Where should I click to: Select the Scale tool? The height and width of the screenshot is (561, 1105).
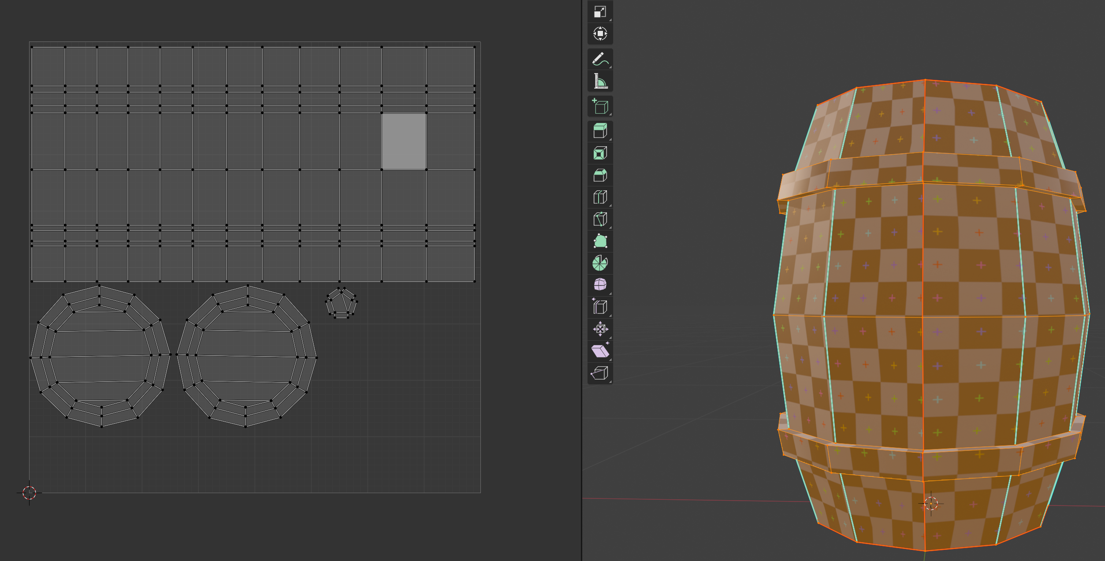[x=600, y=12]
